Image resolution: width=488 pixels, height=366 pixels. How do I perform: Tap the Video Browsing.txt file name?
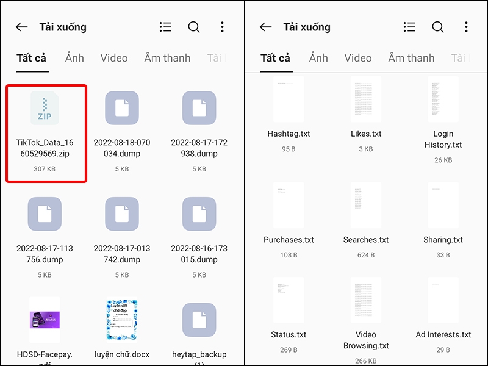pyautogui.click(x=365, y=340)
